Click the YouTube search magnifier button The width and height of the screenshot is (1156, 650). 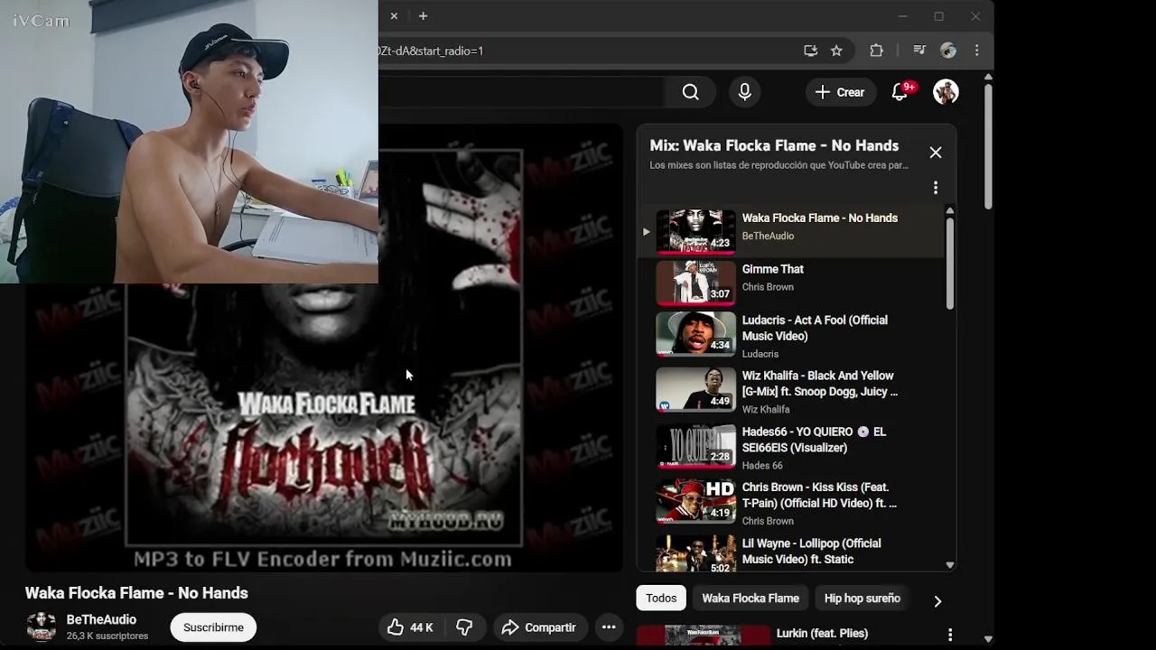[691, 92]
